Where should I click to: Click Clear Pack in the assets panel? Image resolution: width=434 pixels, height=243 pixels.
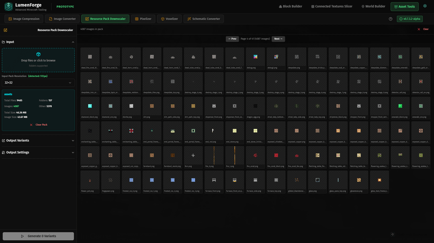pyautogui.click(x=39, y=125)
